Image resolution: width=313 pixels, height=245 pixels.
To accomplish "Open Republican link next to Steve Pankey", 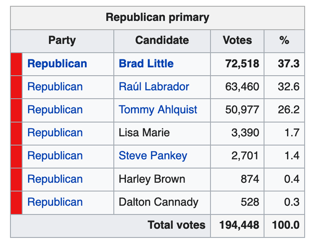I will pyautogui.click(x=55, y=156).
